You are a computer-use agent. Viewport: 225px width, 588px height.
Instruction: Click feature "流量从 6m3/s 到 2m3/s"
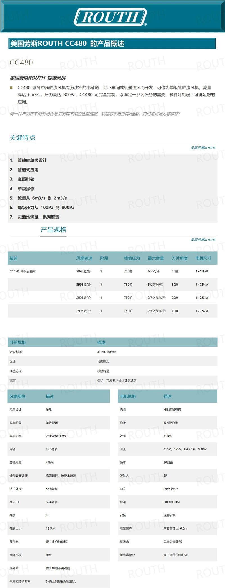tap(42, 198)
